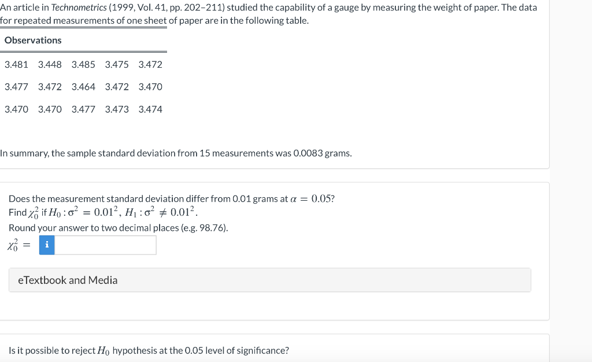
Task: Click the value 3.474 in the last row
Action: point(151,109)
